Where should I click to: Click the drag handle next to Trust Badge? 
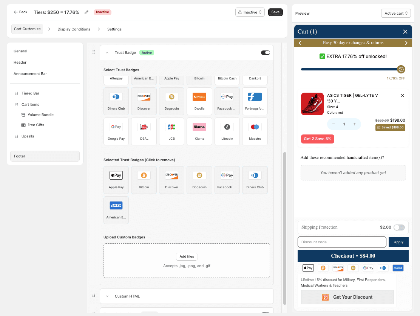click(x=94, y=52)
